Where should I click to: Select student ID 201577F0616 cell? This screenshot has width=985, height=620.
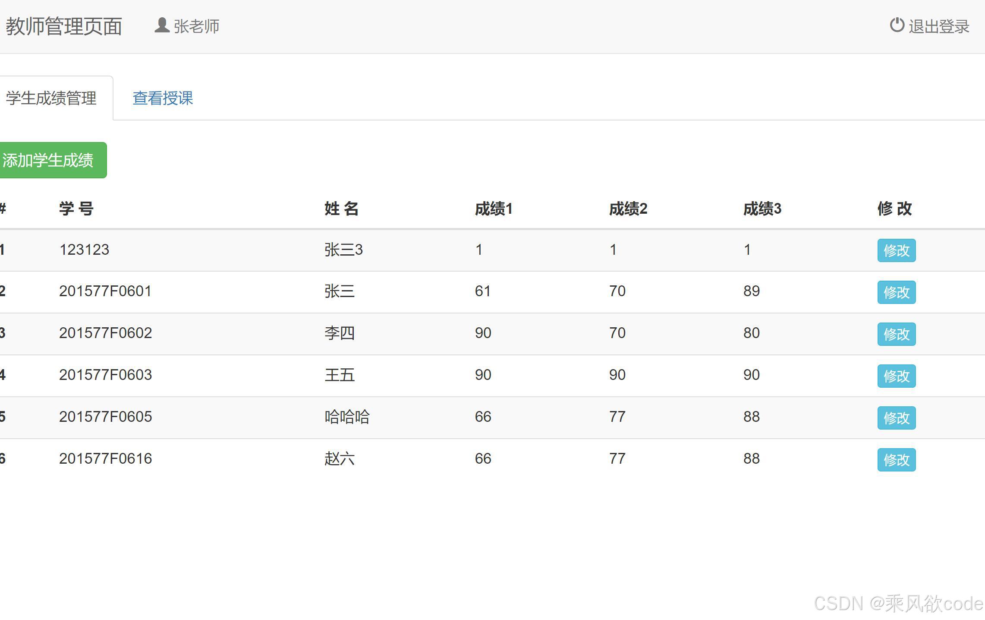click(x=105, y=459)
